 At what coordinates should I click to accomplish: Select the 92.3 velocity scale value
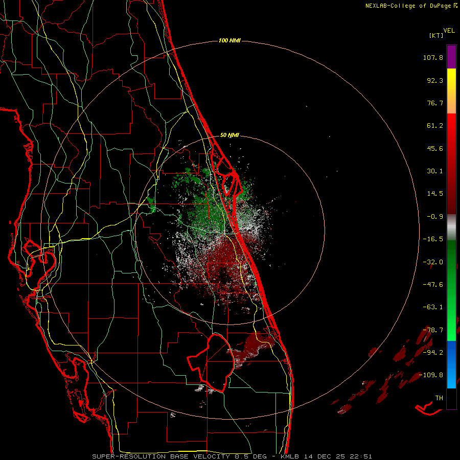[435, 80]
